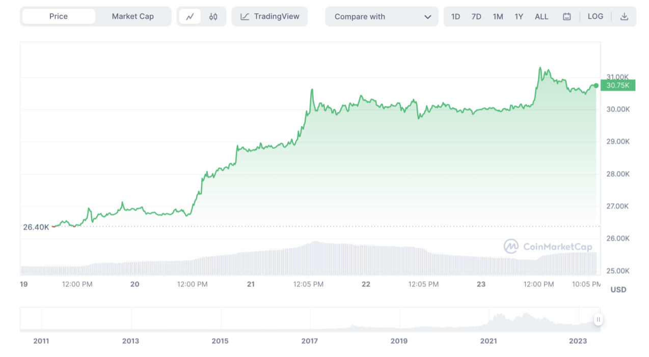Click the green endpoint price dot
This screenshot has width=649, height=357.
pos(596,85)
